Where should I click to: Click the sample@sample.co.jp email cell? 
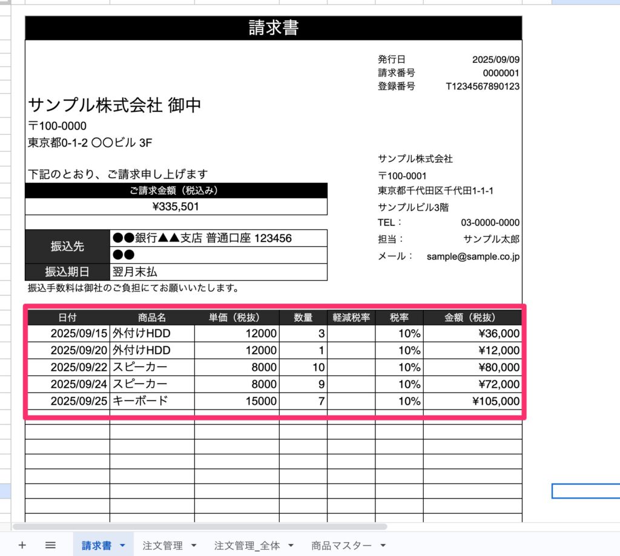[473, 256]
